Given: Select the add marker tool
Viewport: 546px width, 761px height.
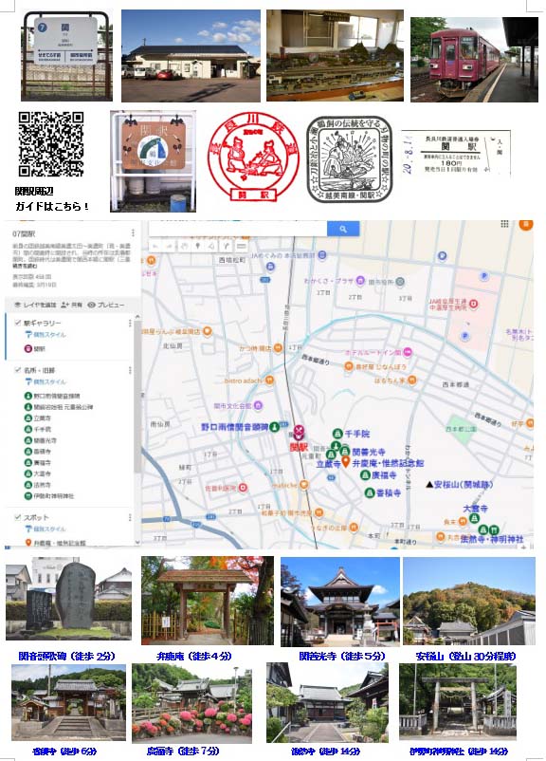Looking at the screenshot, I should 198,247.
